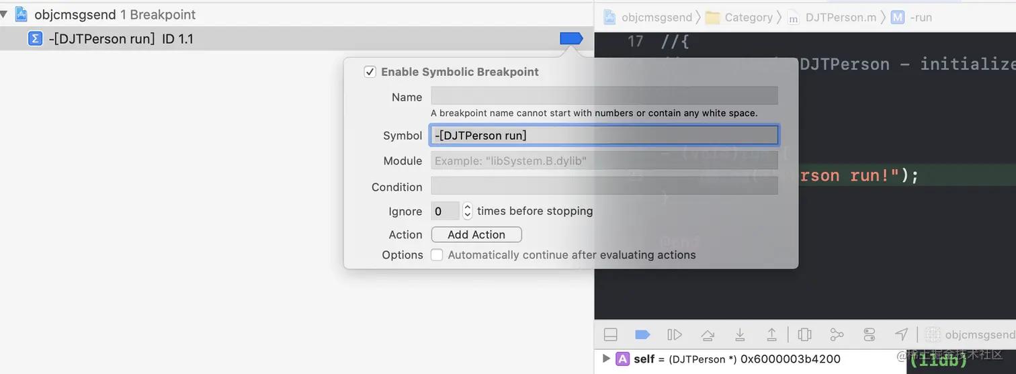The width and height of the screenshot is (1016, 374).
Task: Open Debug Memory Graph
Action: [837, 334]
